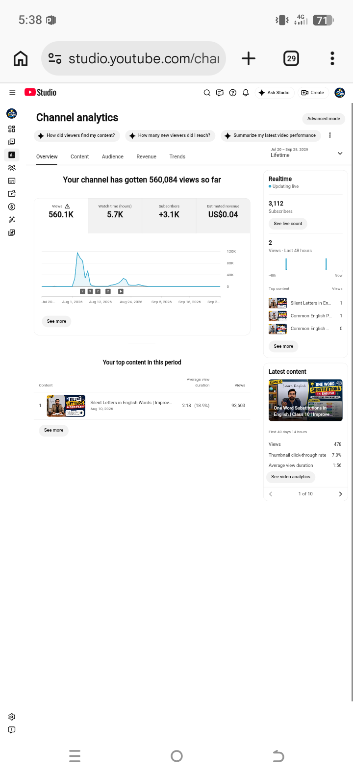Open the help question mark icon
The height and width of the screenshot is (773, 353).
point(233,92)
